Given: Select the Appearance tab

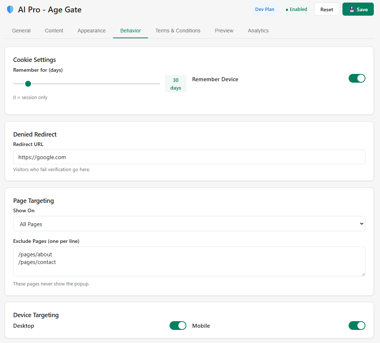Looking at the screenshot, I should point(92,31).
